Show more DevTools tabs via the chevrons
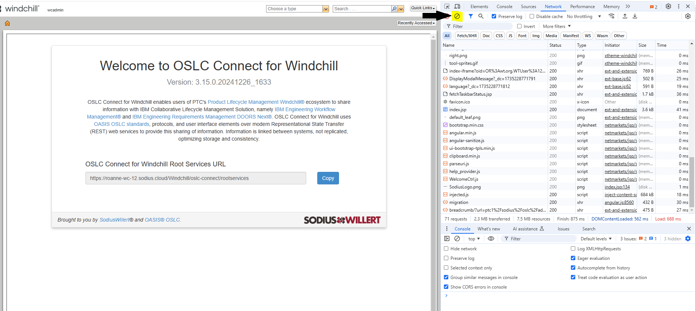The image size is (696, 311). pos(628,6)
